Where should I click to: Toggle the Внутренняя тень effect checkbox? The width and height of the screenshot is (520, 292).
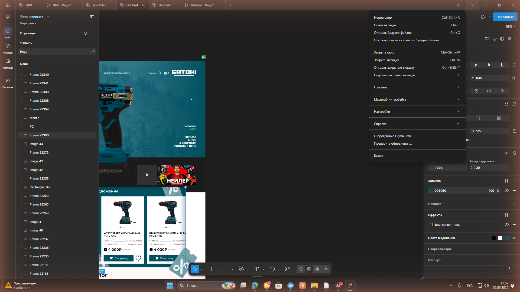(432, 225)
